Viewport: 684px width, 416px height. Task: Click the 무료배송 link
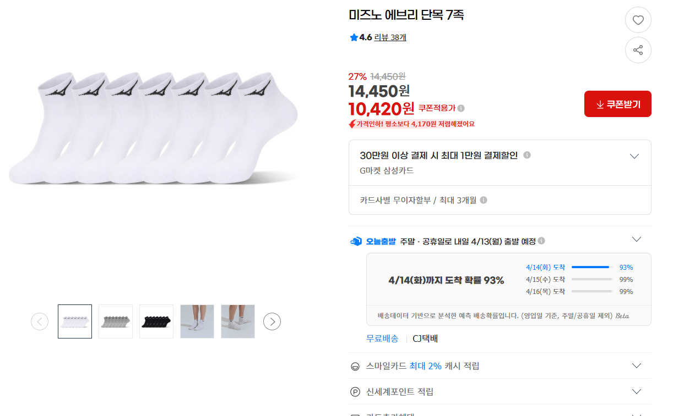click(x=382, y=339)
